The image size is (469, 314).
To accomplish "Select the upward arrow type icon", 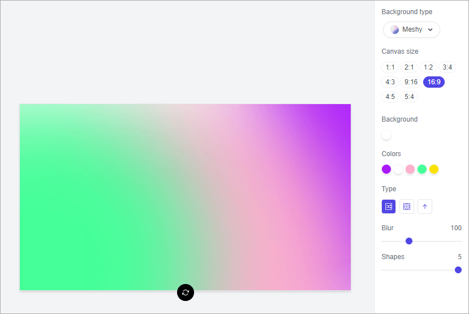I will (425, 207).
